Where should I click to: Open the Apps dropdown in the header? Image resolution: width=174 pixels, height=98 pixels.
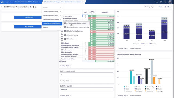(x=8, y=2)
